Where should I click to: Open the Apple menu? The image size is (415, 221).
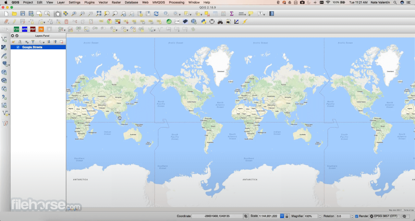6,2
